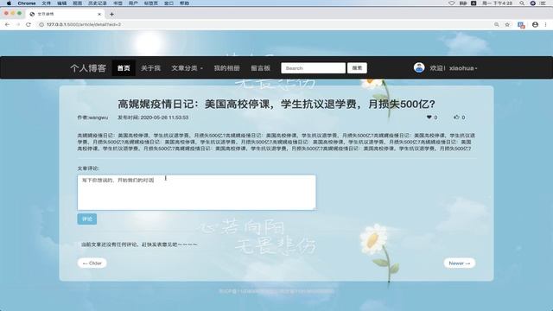
Task: Click the browser forward arrow
Action: (x=18, y=24)
